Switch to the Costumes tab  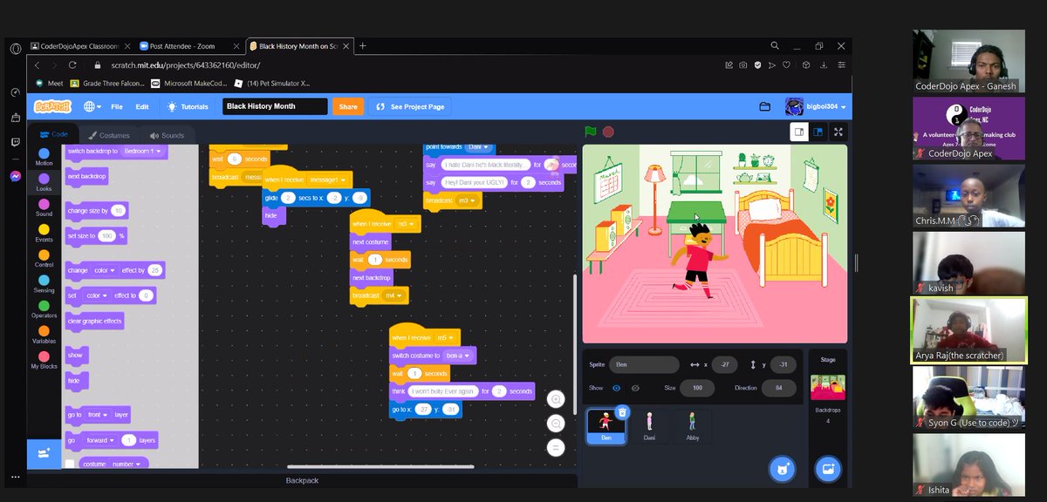point(109,135)
